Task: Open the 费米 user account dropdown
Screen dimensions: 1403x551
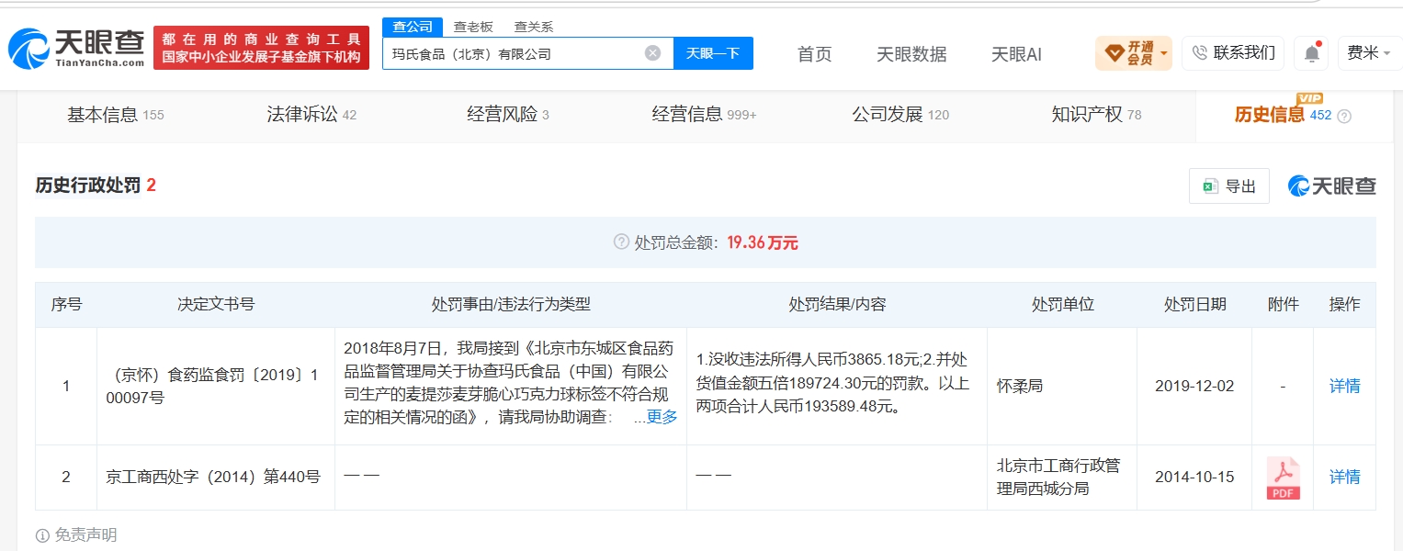Action: coord(1368,53)
